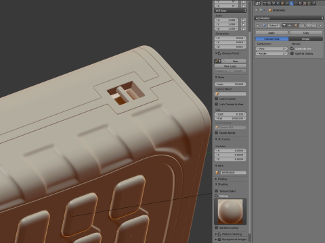The width and height of the screenshot is (325, 243).
Task: Toggle the Matcap checkbox
Action: (216, 196)
